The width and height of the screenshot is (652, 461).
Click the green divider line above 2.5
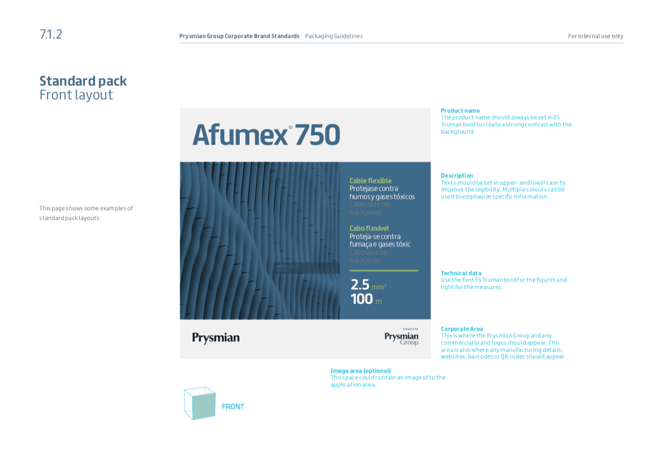point(384,270)
